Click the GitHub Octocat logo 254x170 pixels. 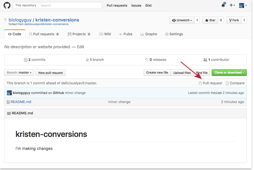pos(7,5)
